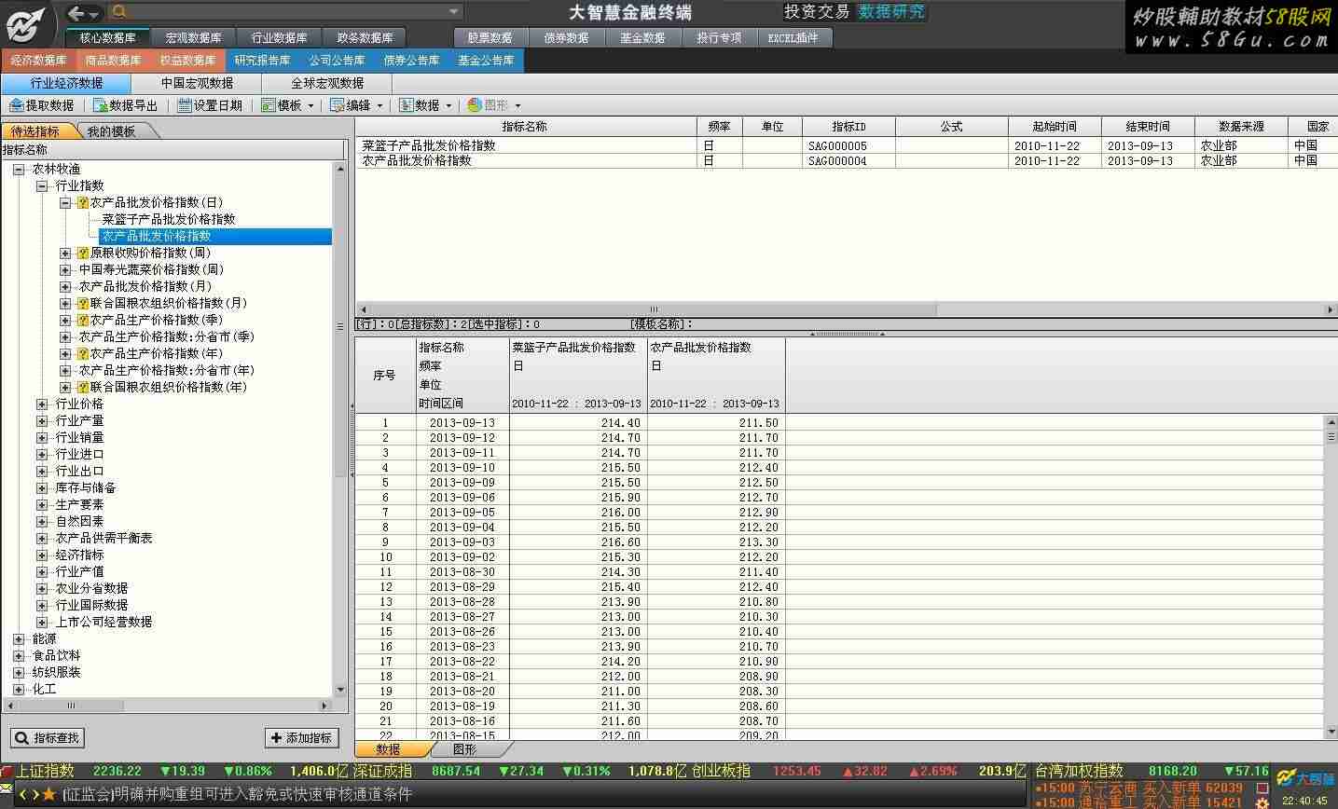Collapse the 行业指数 tree node

42,185
